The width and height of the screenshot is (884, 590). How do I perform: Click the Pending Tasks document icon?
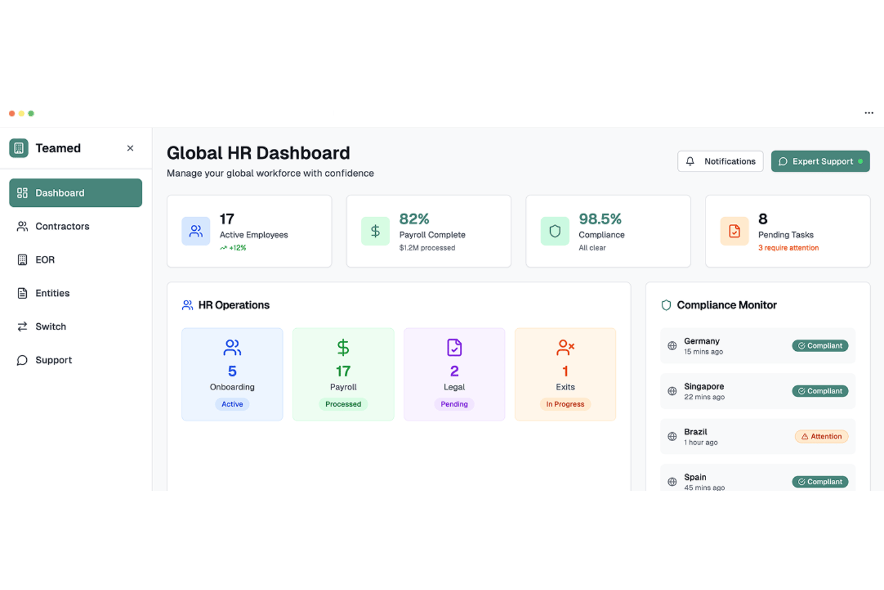pyautogui.click(x=735, y=231)
